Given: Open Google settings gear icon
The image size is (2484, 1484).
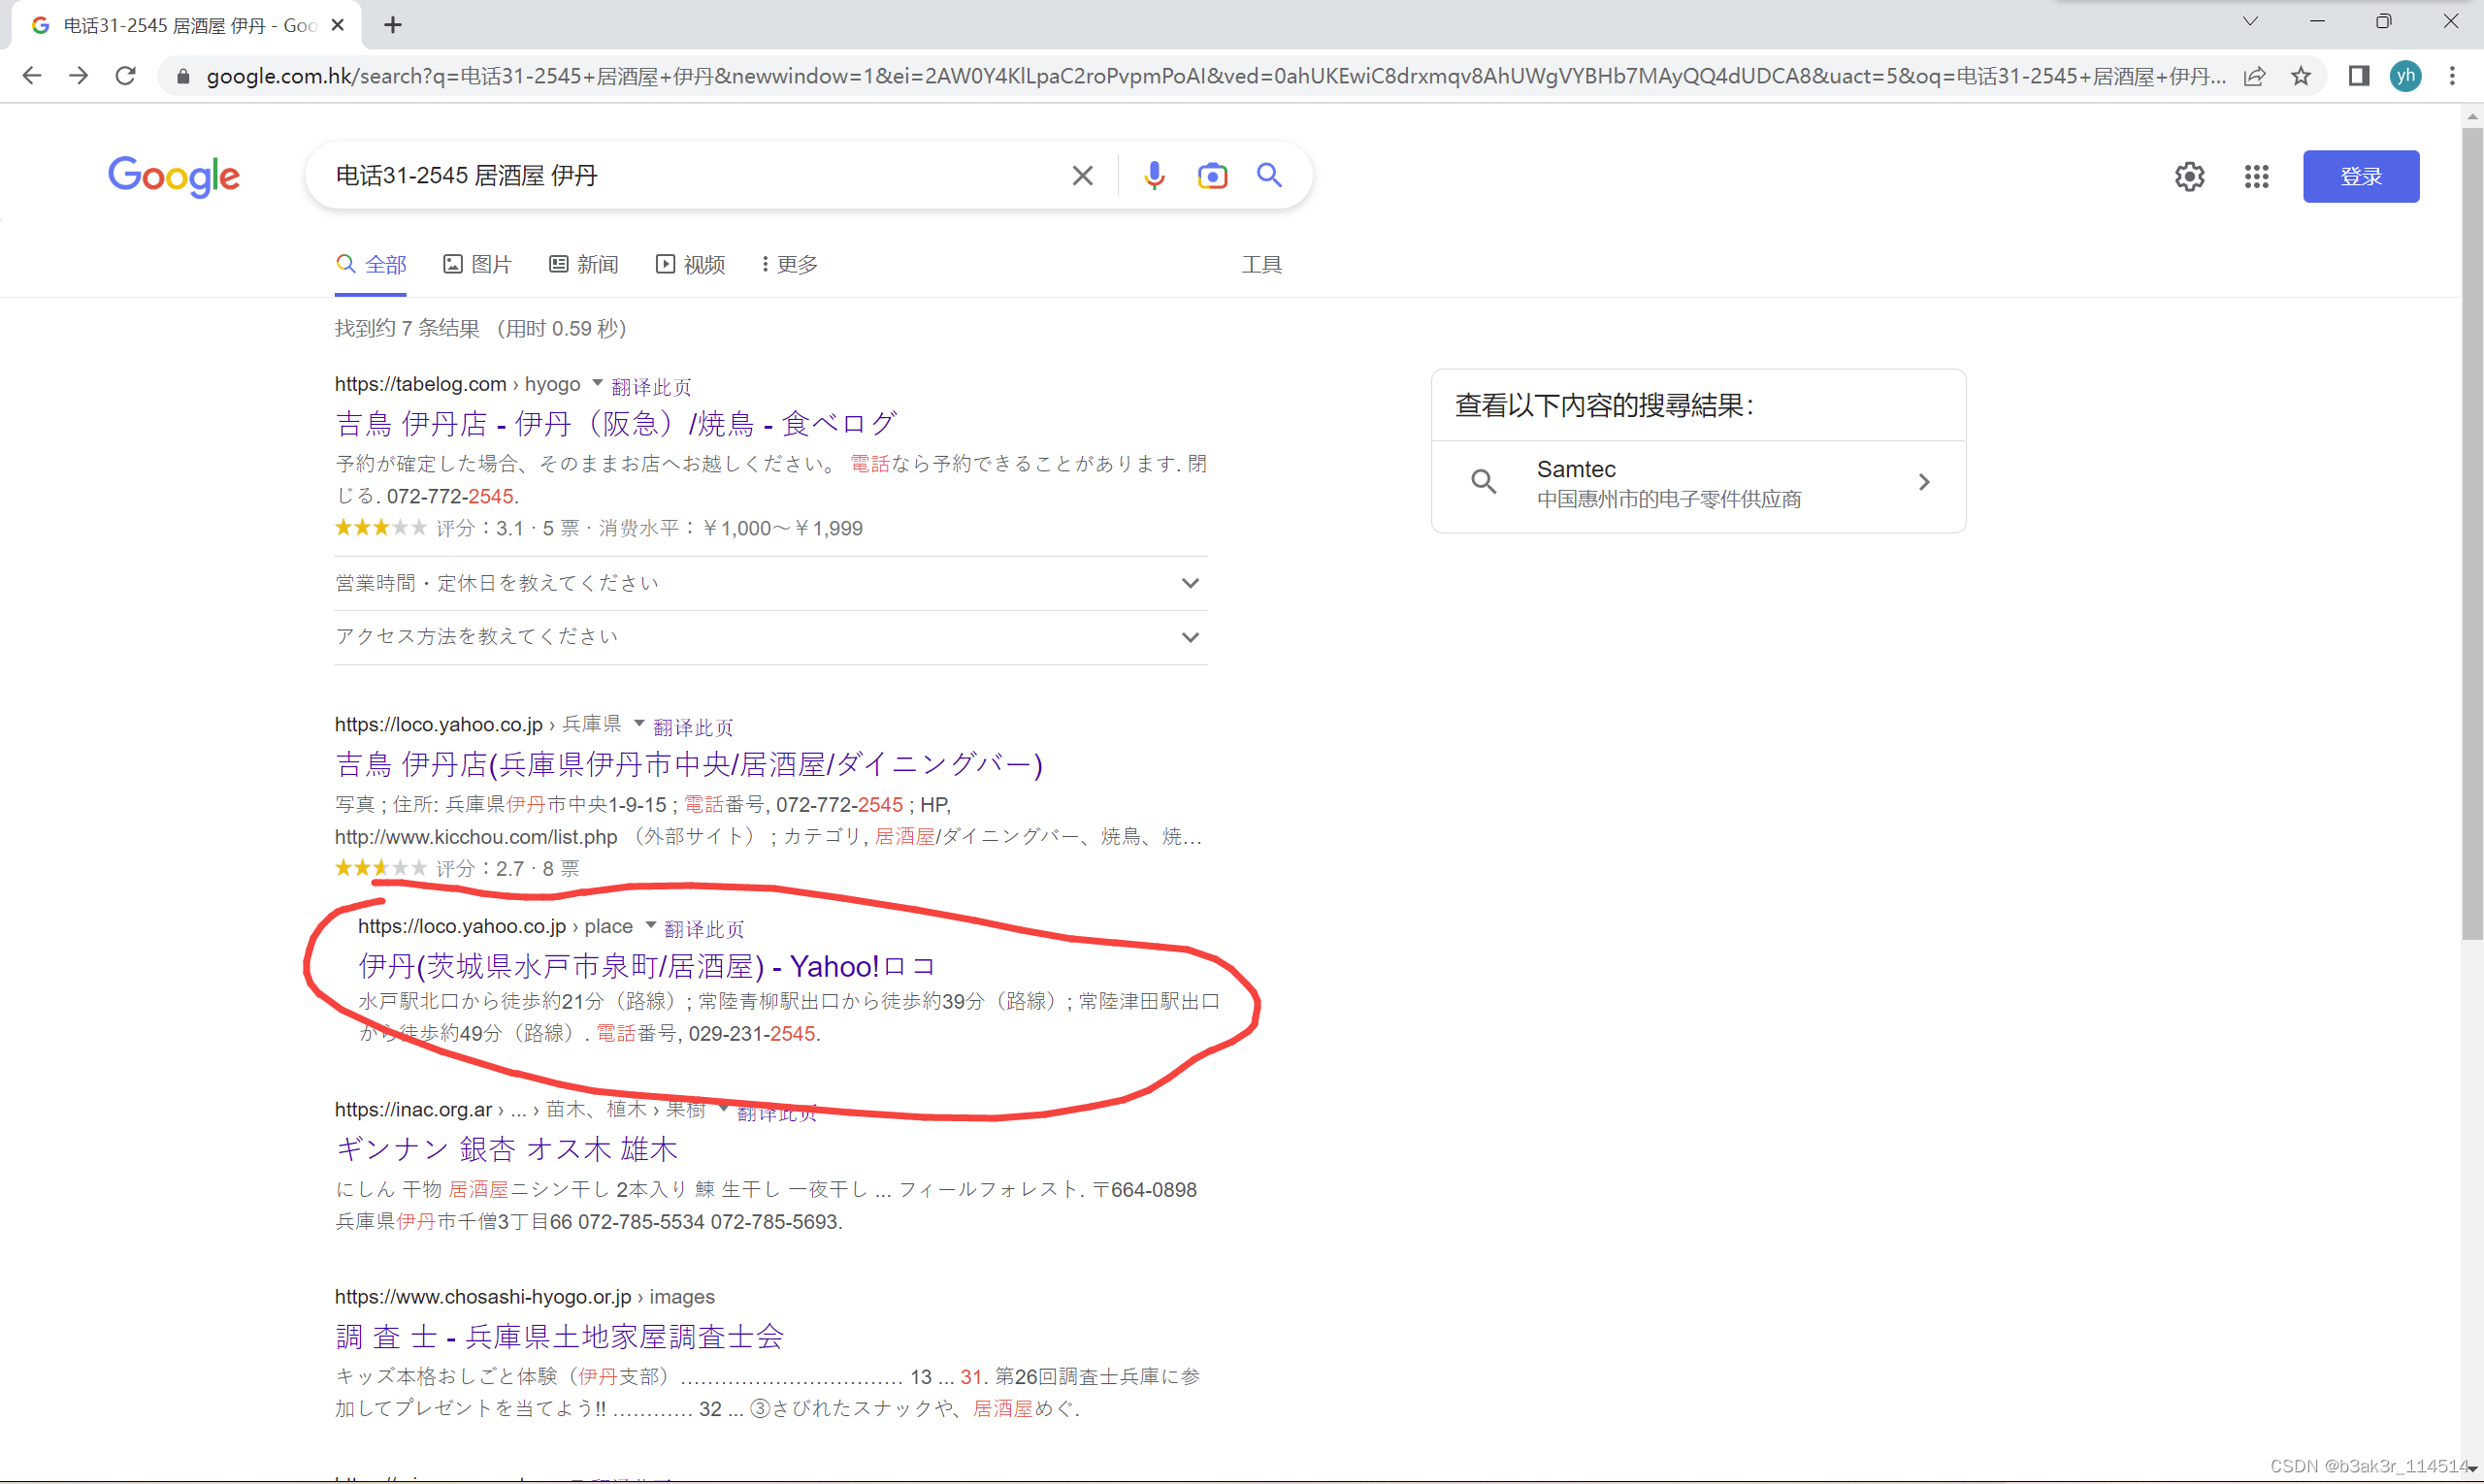Looking at the screenshot, I should [2189, 177].
